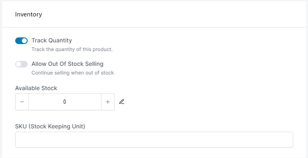This screenshot has width=308, height=158.
Task: Click the divider line below Inventory heading
Action: coord(154,27)
